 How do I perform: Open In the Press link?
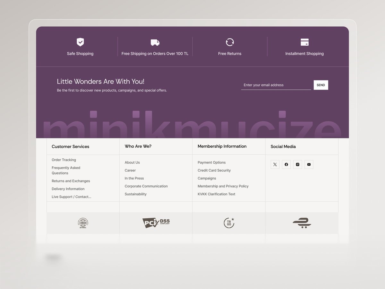pyautogui.click(x=134, y=178)
